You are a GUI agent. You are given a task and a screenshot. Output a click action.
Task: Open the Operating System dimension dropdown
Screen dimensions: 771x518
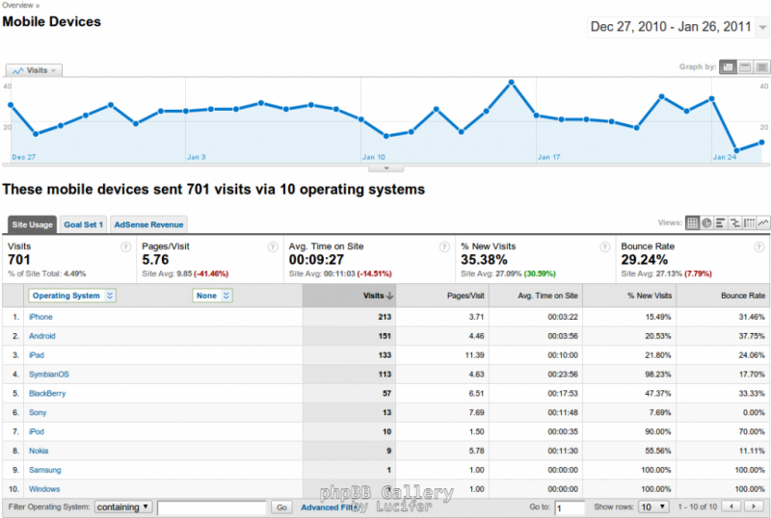click(x=72, y=296)
